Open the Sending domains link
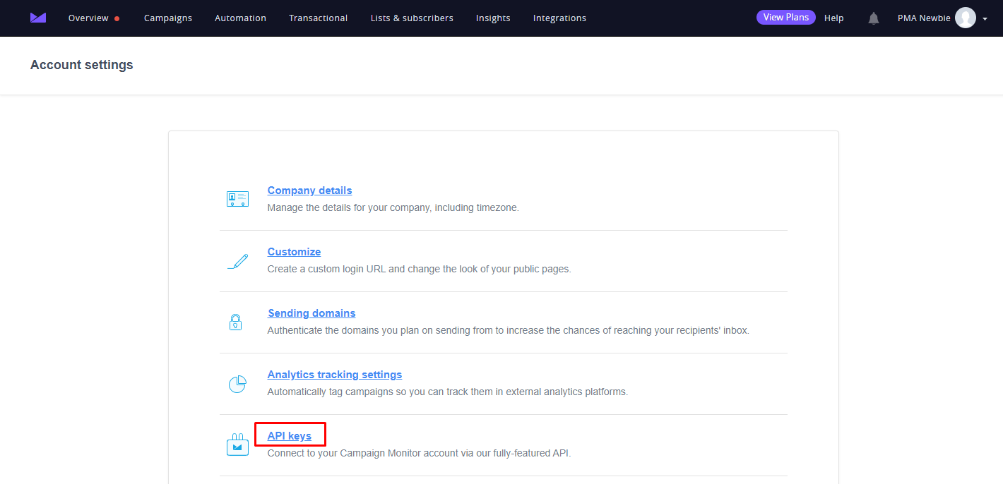 coord(311,313)
